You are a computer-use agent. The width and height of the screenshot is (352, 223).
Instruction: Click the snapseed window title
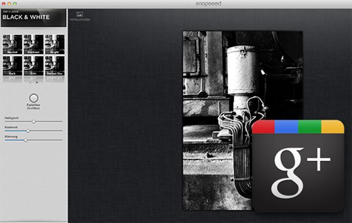click(x=208, y=3)
